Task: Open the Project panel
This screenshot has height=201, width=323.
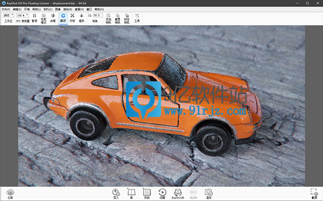Action: 146,194
